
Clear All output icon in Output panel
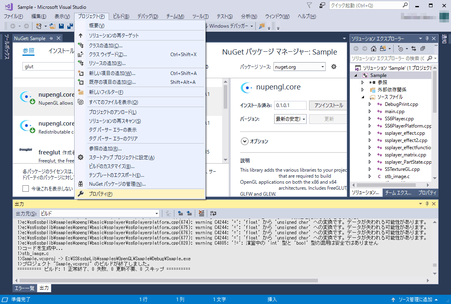click(x=201, y=213)
